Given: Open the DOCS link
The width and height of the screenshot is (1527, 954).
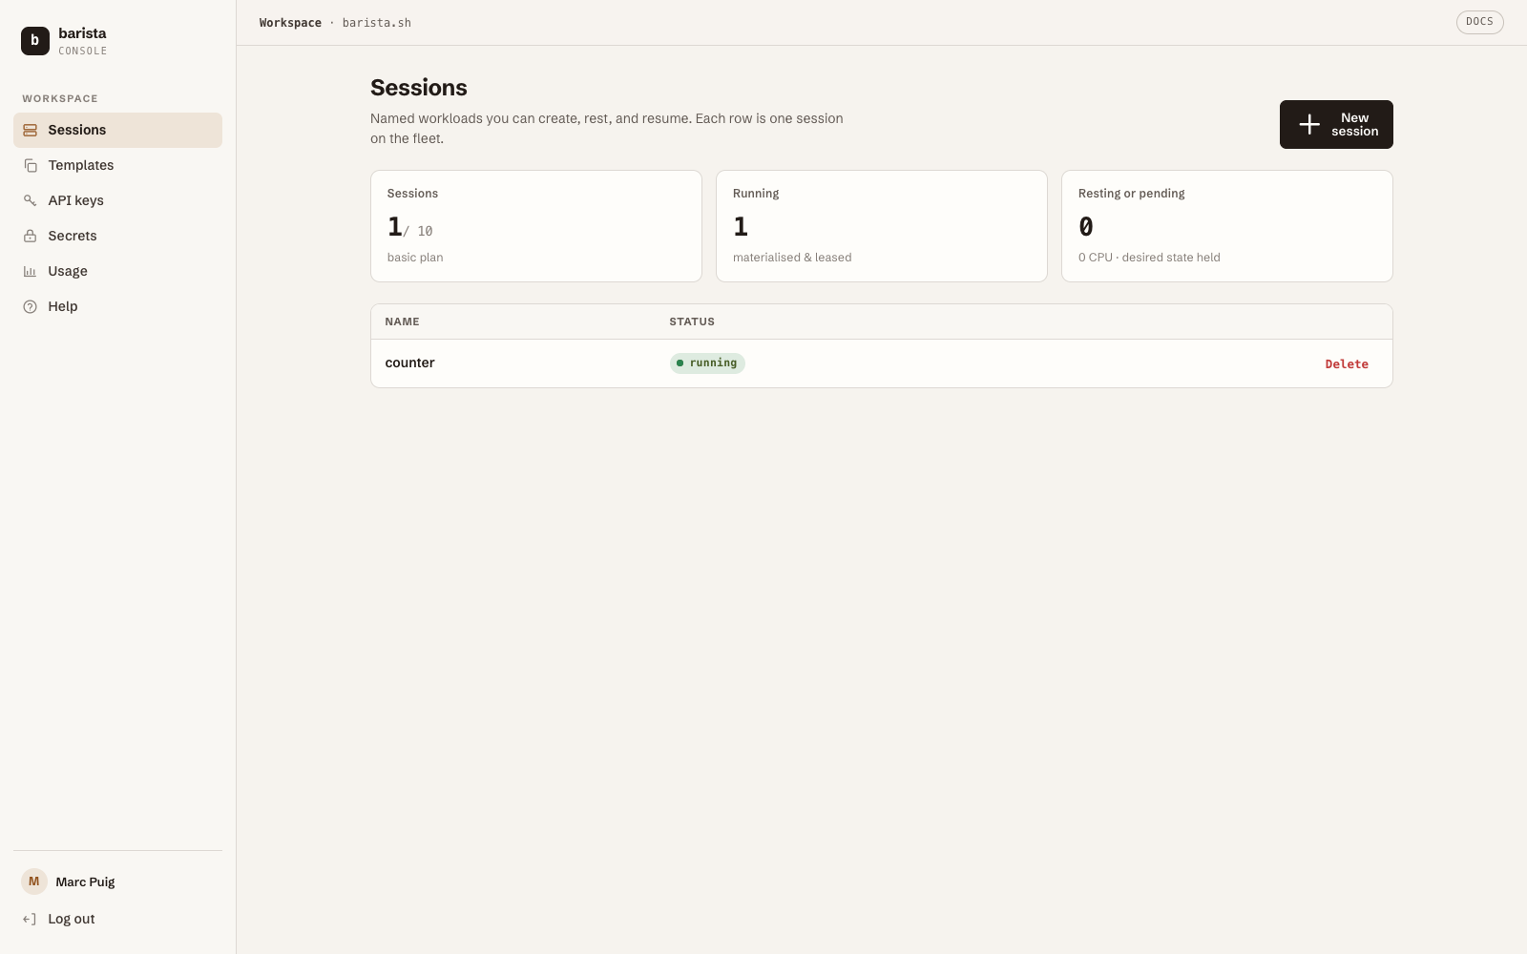Looking at the screenshot, I should 1479,22.
